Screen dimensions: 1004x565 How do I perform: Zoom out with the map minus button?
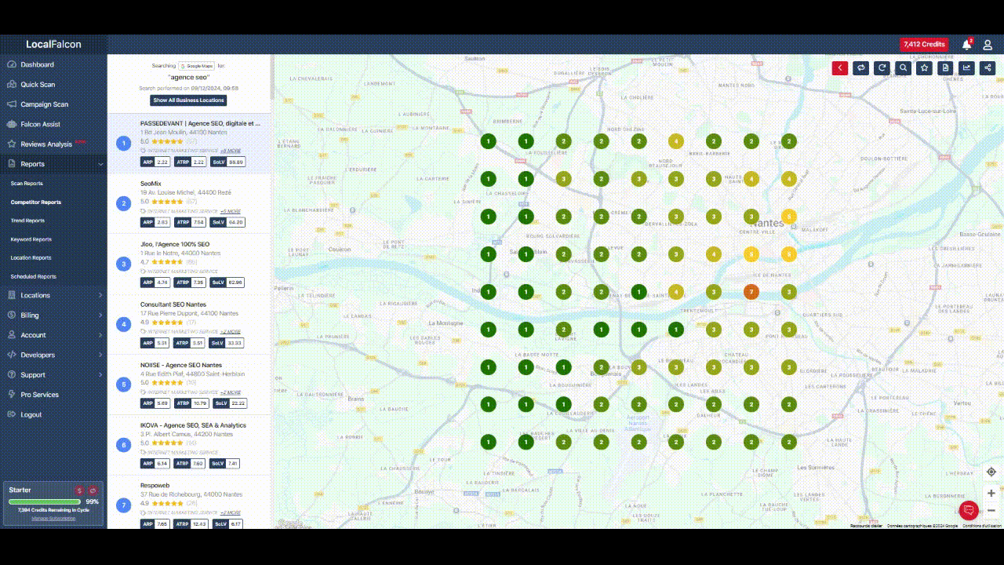(991, 510)
